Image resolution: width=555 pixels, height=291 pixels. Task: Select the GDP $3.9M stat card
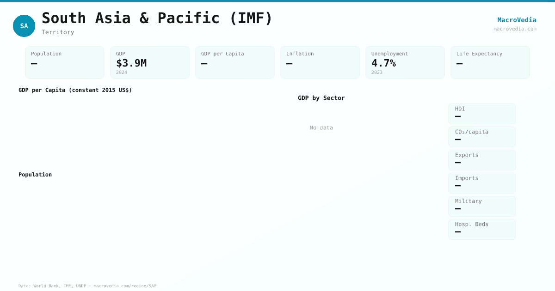[150, 62]
